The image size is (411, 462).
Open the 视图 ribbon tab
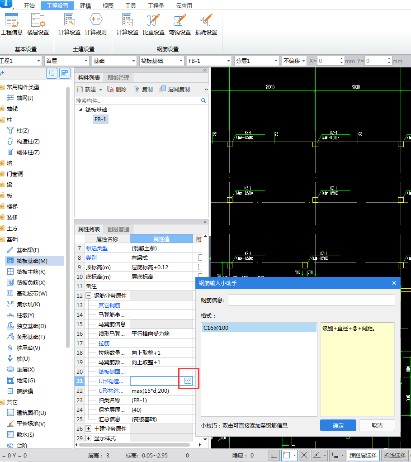coord(108,5)
